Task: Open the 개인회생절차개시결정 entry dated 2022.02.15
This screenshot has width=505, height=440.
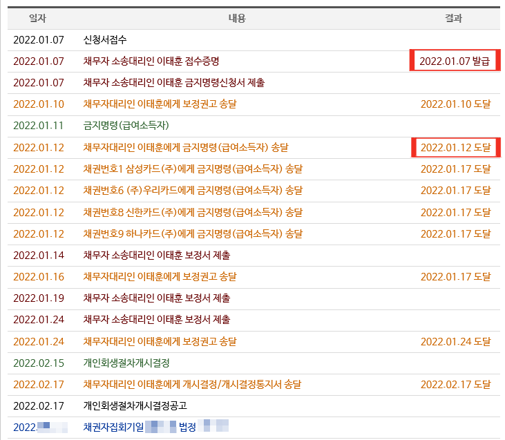Action: click(126, 363)
